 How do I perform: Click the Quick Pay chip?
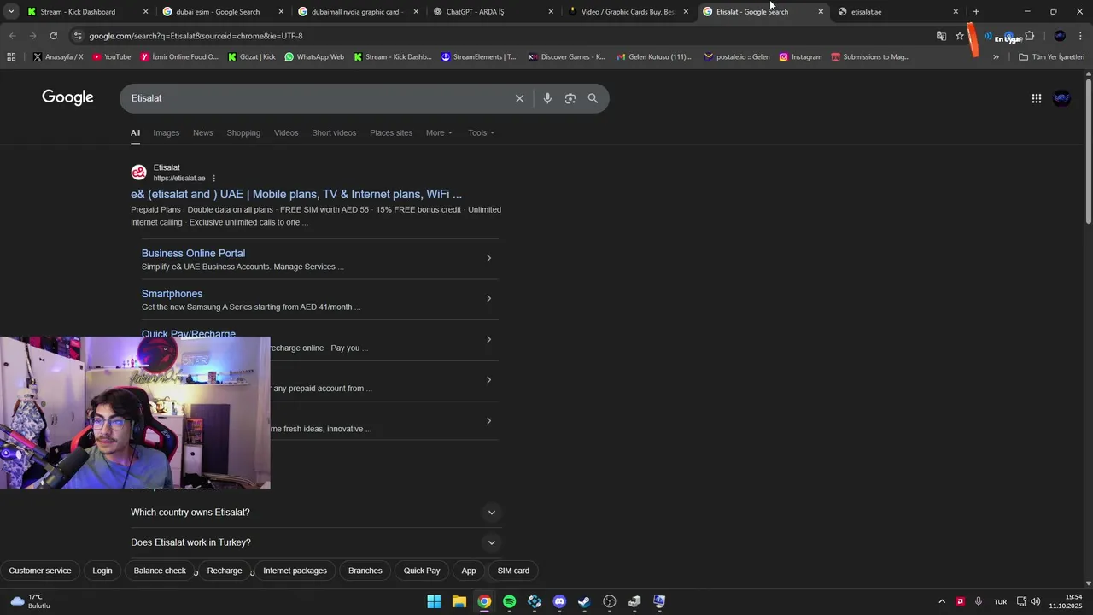tap(422, 571)
